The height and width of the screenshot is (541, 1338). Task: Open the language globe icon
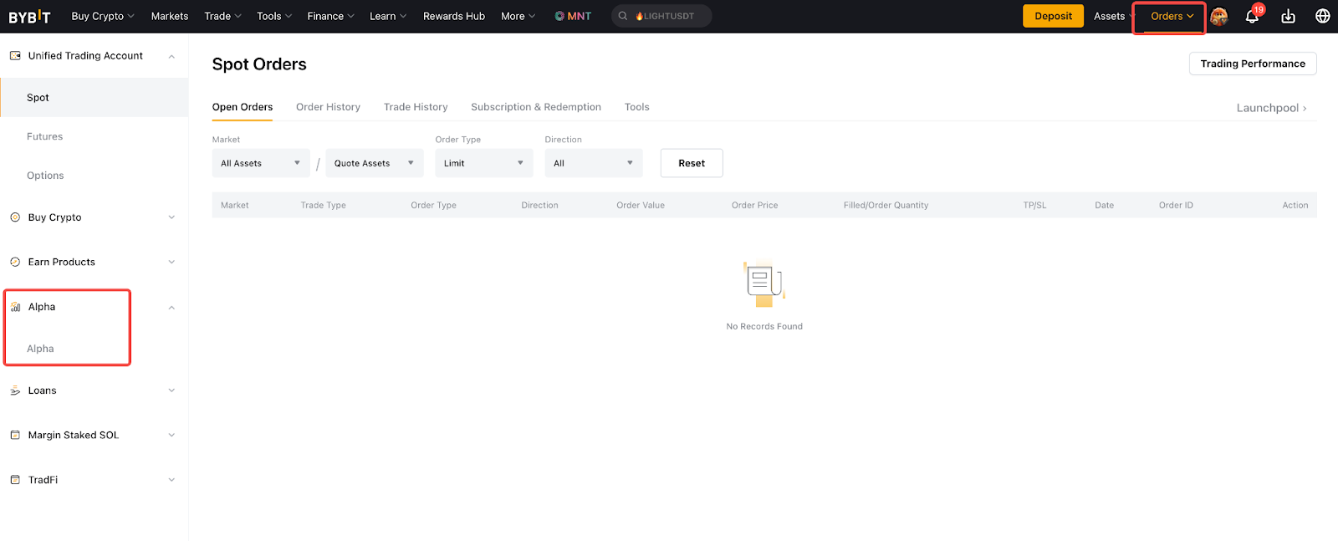pyautogui.click(x=1322, y=17)
